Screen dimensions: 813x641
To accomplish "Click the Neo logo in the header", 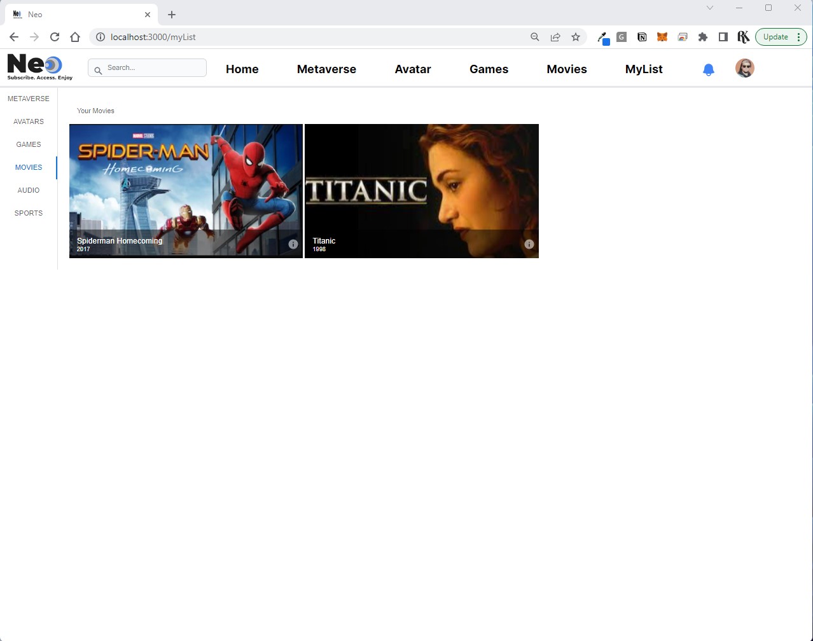I will (40, 67).
